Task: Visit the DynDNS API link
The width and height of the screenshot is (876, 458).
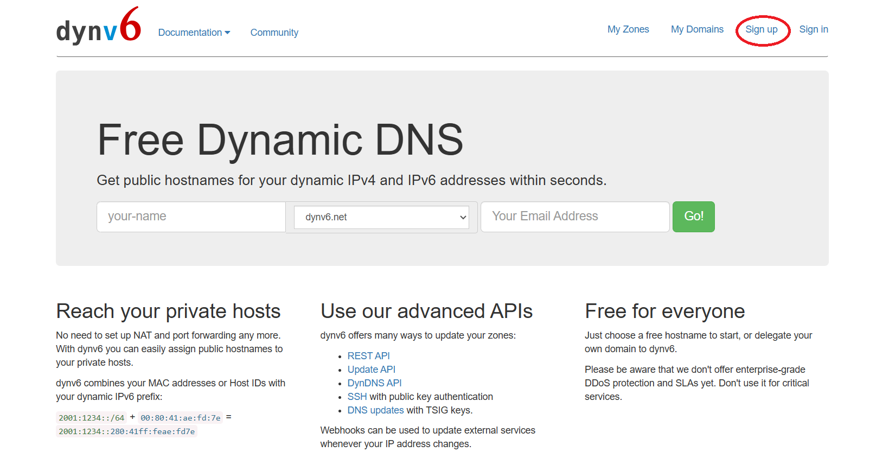Action: pos(374,383)
